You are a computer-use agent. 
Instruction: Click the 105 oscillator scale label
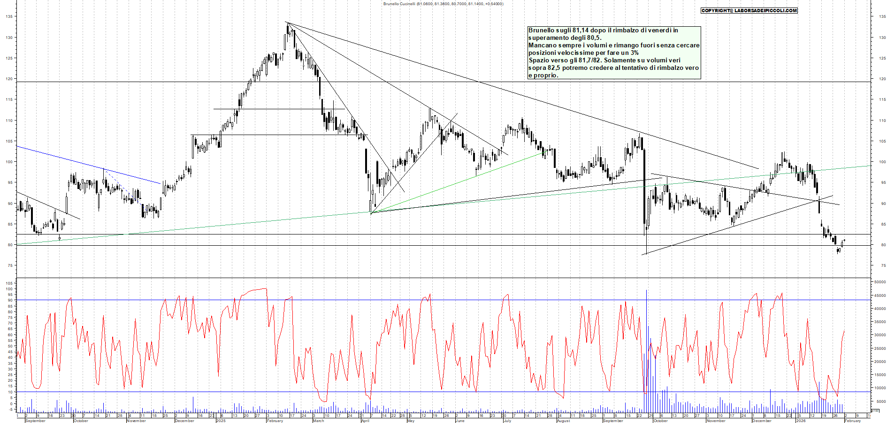9,283
